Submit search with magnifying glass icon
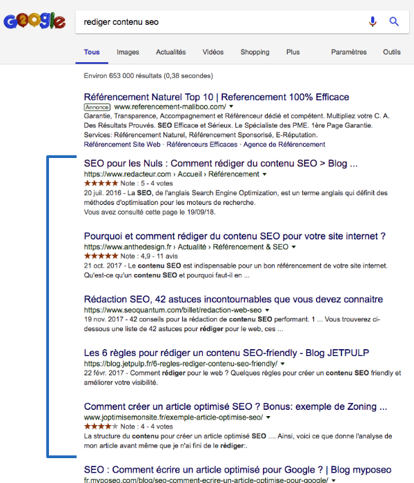The image size is (414, 483). pyautogui.click(x=394, y=21)
